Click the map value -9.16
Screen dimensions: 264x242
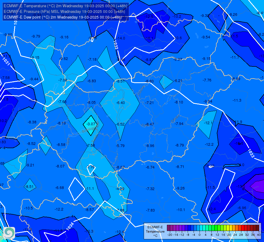tap(64, 37)
